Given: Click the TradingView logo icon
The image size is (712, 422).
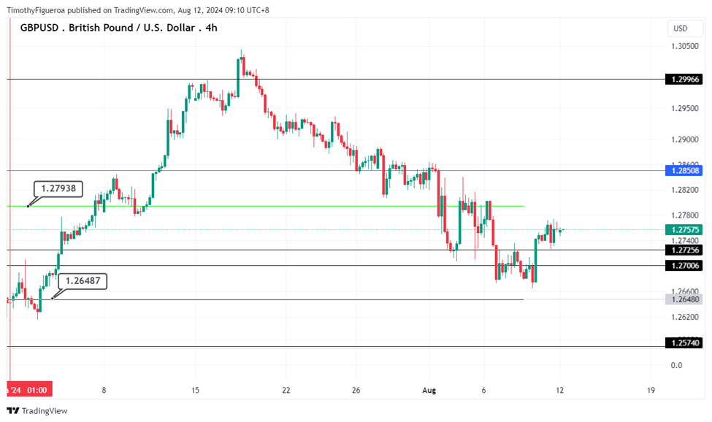Looking at the screenshot, I should tap(13, 410).
